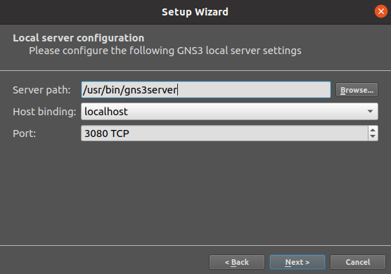Screen dimensions: 391x274
Task: Place the cursor after gns3server in the path
Action: point(177,90)
